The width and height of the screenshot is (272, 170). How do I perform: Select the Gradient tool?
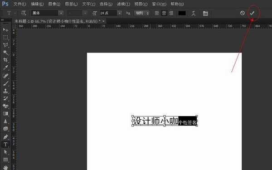(5, 114)
